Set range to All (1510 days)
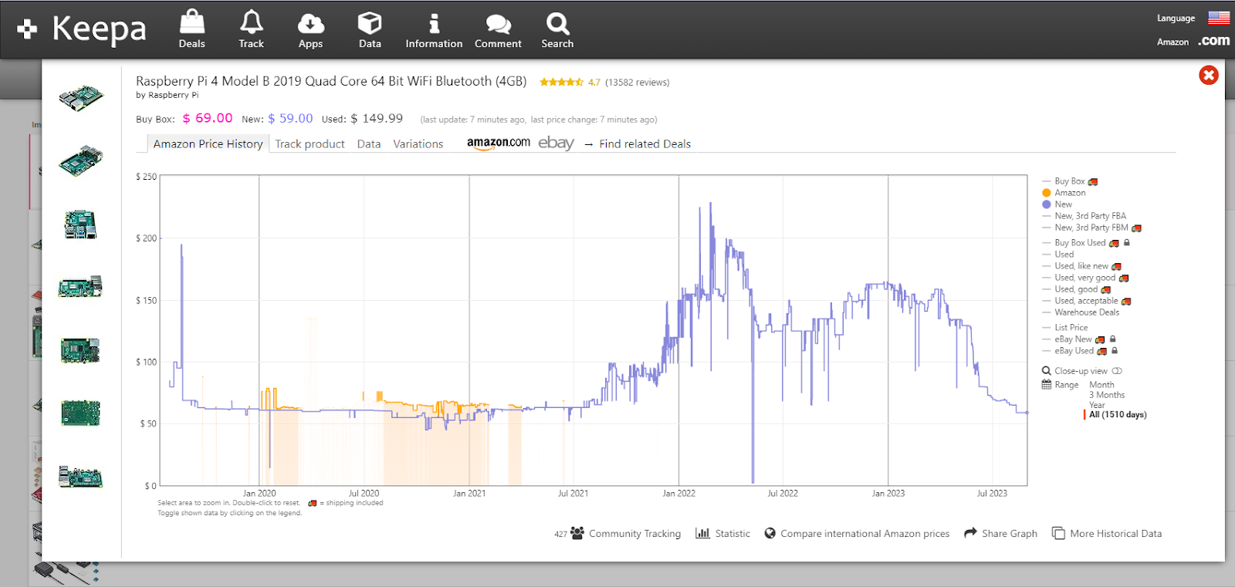Image resolution: width=1235 pixels, height=587 pixels. 1118,415
